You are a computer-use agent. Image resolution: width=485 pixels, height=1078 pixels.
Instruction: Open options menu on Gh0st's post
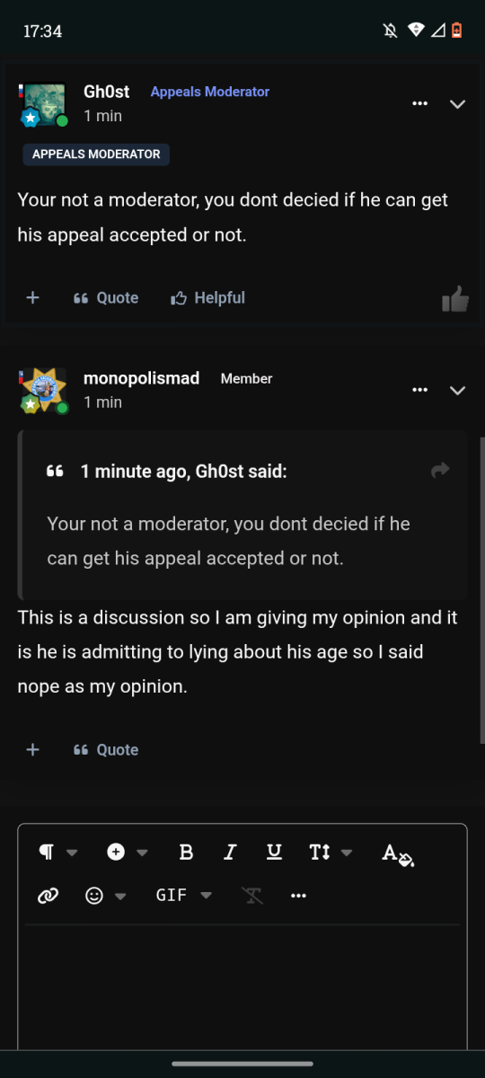(x=419, y=104)
